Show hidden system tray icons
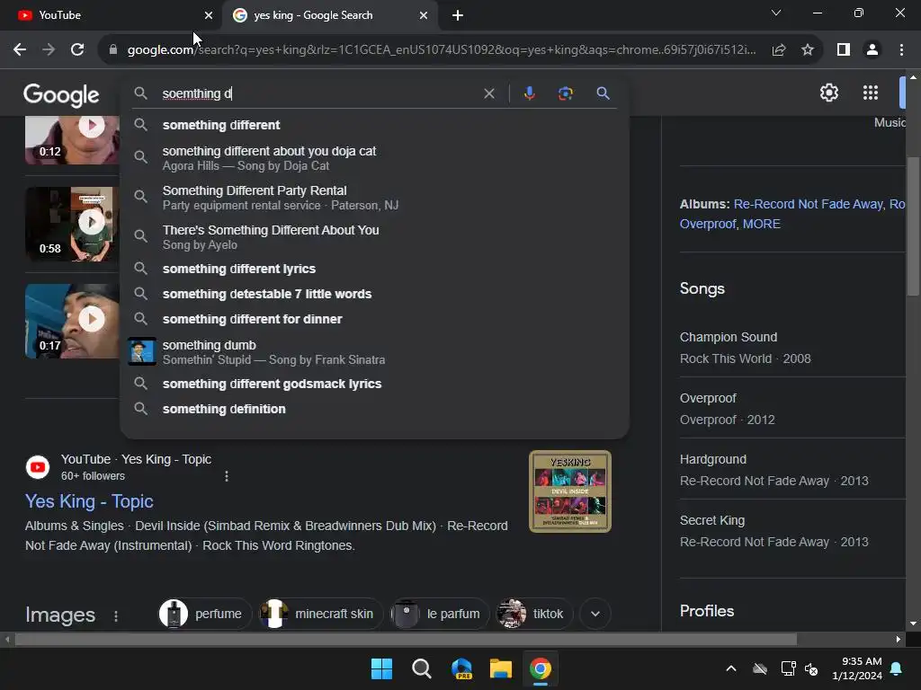This screenshot has width=921, height=690. 731,668
